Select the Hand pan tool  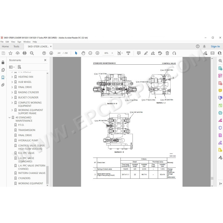click(x=83, y=53)
